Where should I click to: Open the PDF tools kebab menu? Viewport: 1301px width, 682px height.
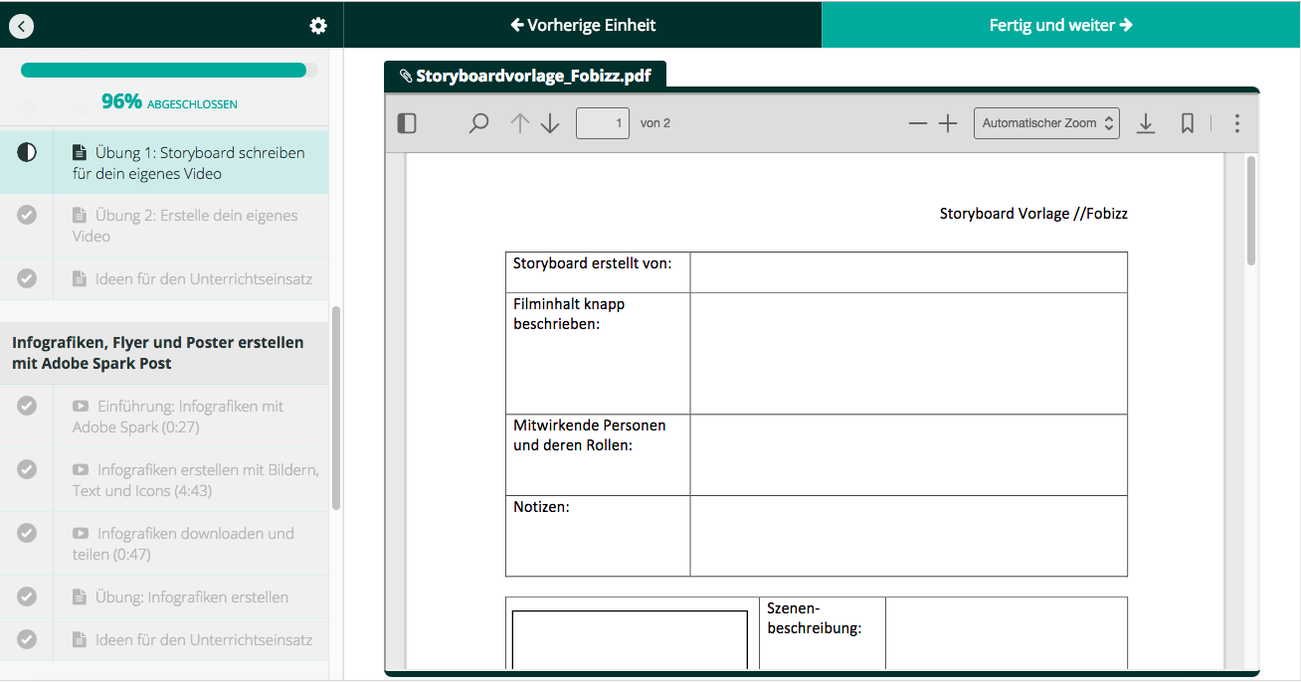1237,122
